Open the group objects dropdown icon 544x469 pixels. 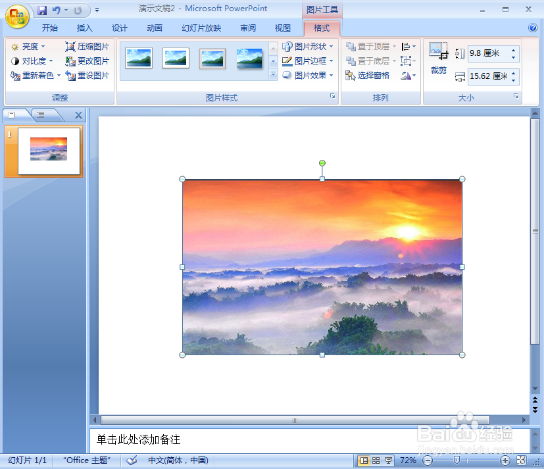(x=408, y=61)
